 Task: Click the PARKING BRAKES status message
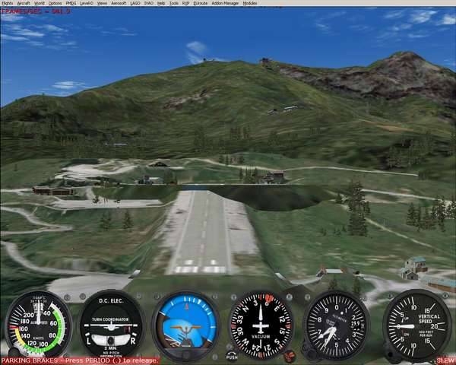point(81,360)
